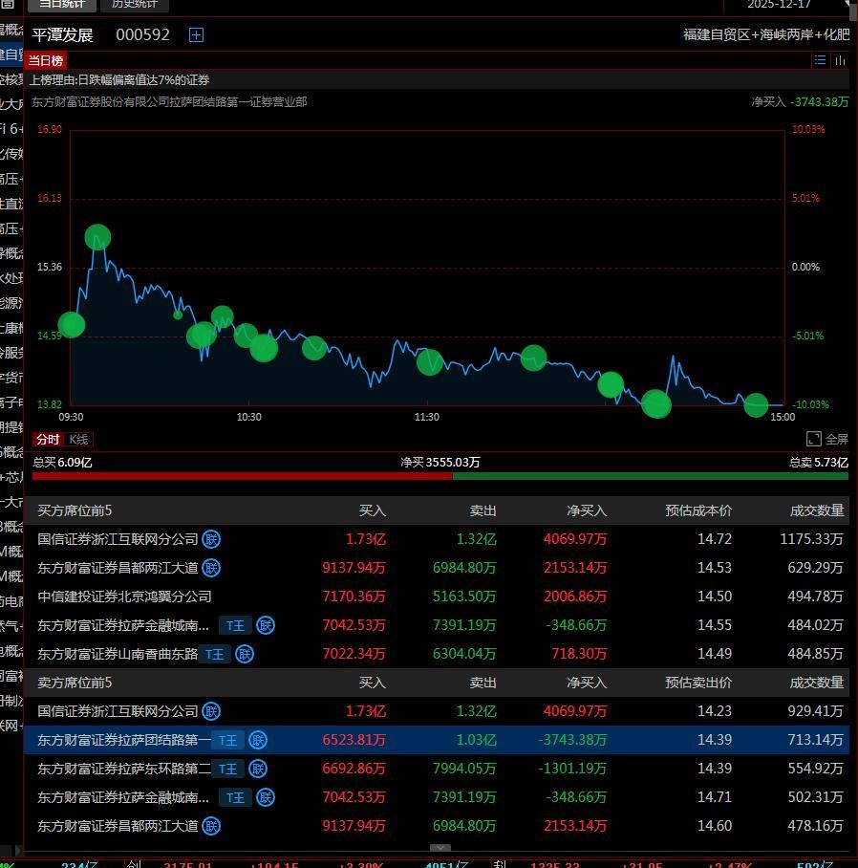Viewport: 858px width, 868px height.
Task: Click sell amount 7994.05万
Action: [x=464, y=769]
